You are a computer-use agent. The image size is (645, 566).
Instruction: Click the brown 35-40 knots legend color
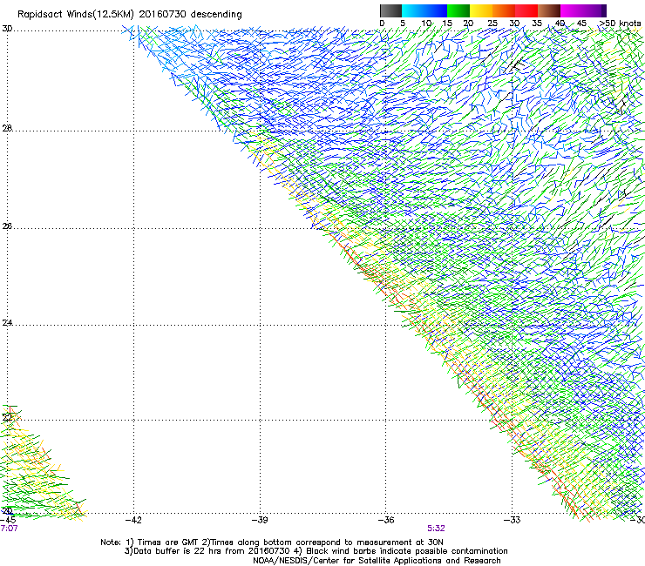(549, 10)
